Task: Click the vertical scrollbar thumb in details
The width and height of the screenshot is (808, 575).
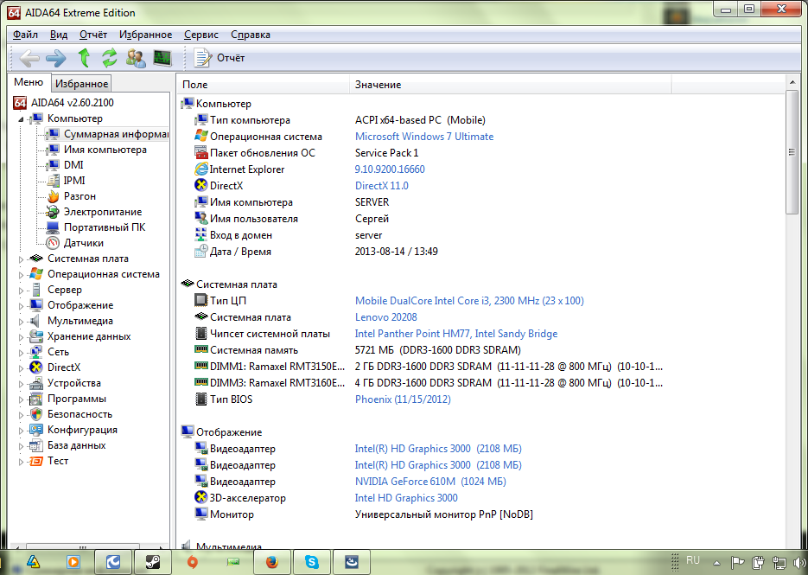Action: 792,151
